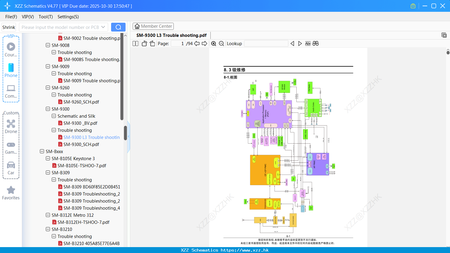Collapse the SM-B309 node
This screenshot has width=450, height=253.
pos(48,172)
